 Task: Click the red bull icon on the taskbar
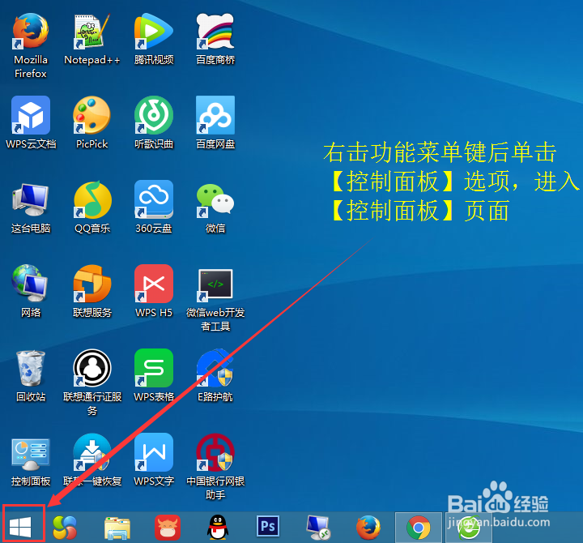point(168,528)
